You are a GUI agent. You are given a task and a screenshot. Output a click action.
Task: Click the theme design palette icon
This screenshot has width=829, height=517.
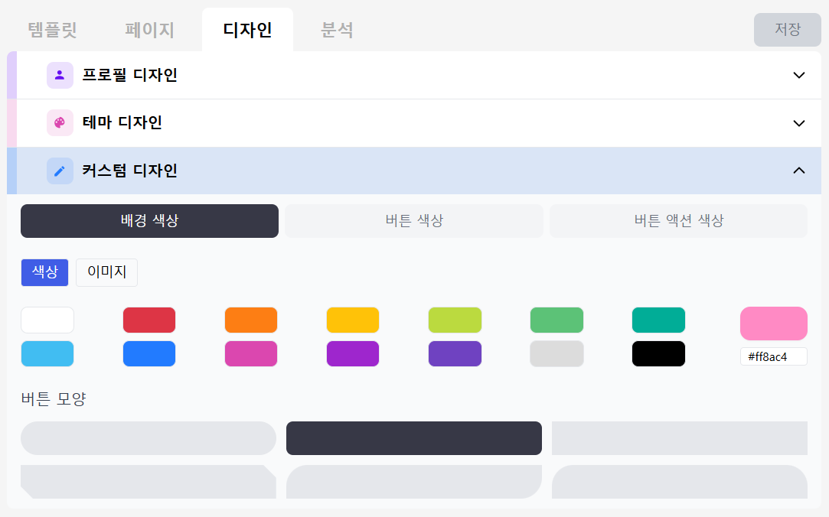tap(60, 123)
